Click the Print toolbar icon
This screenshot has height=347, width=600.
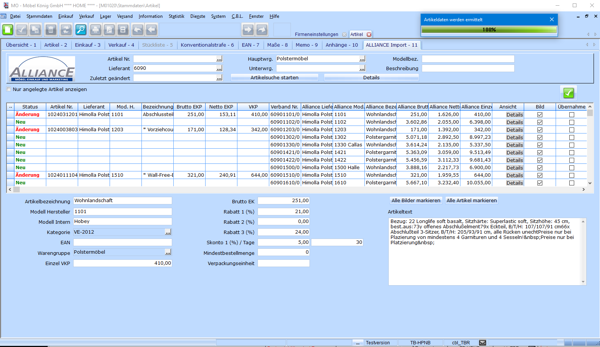(x=96, y=30)
